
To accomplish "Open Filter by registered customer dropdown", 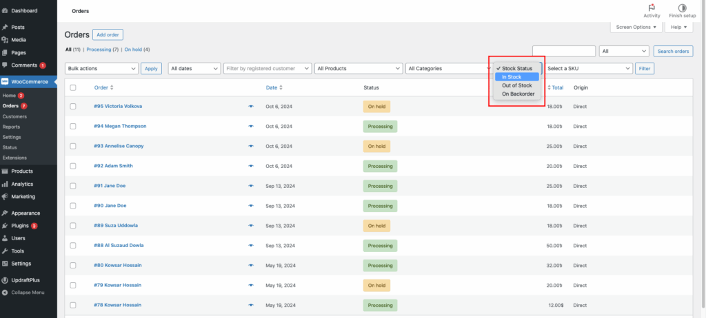I will [x=268, y=68].
